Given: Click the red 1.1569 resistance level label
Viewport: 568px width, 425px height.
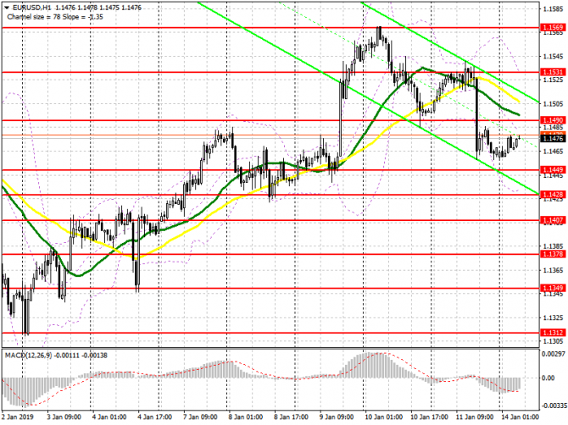Looking at the screenshot, I should click(553, 27).
